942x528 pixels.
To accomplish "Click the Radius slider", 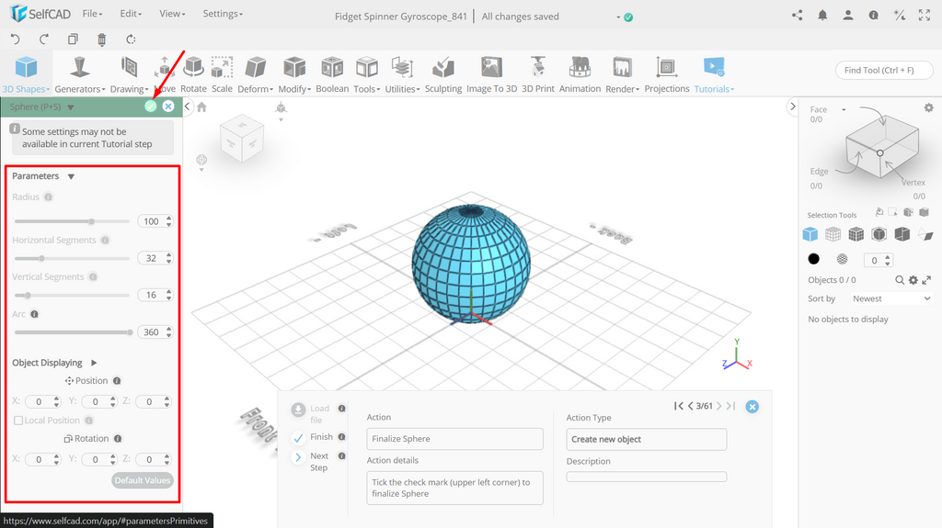I will click(x=72, y=221).
